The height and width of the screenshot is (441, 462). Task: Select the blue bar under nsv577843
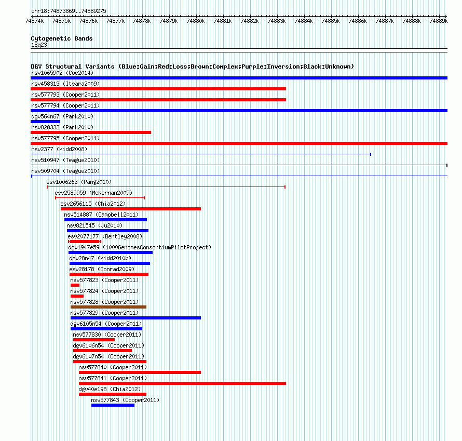click(x=113, y=405)
